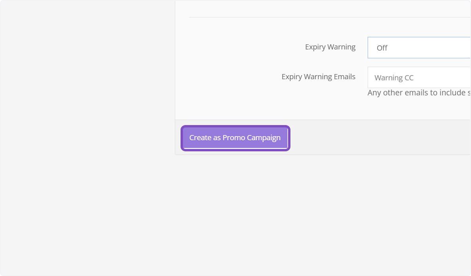Click the Expiry Warning label
The height and width of the screenshot is (276, 471).
330,47
